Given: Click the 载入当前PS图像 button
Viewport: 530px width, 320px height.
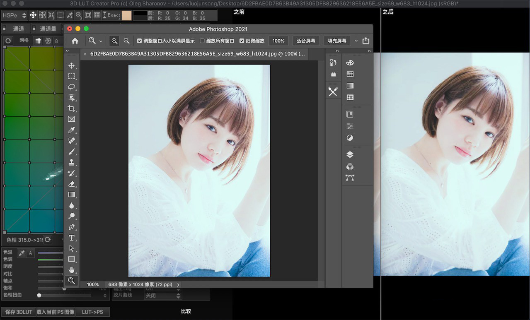Looking at the screenshot, I should (56, 312).
